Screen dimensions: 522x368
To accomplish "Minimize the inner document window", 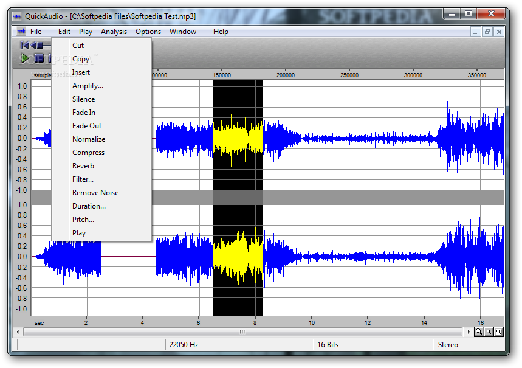I will (x=475, y=32).
